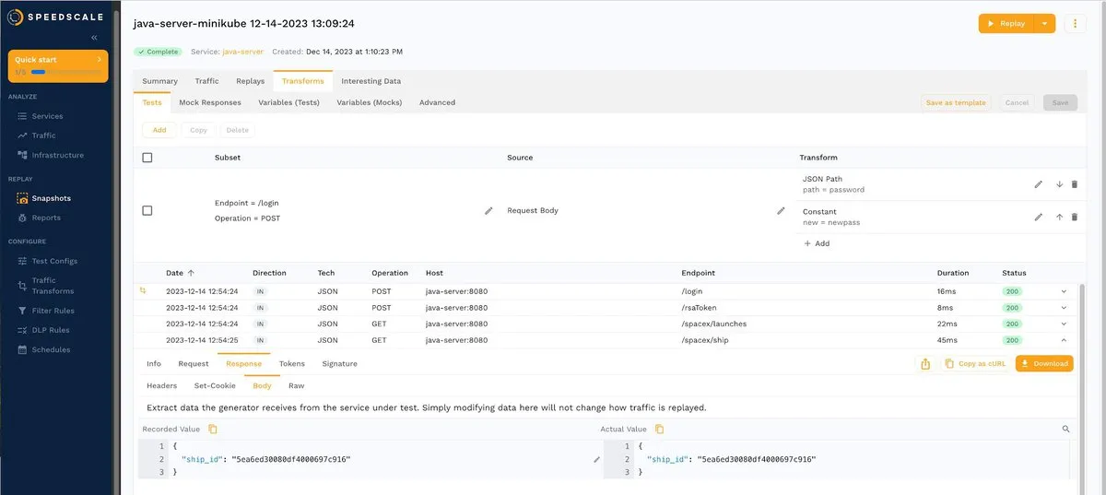Click the Download button
The width and height of the screenshot is (1106, 495).
[1044, 364]
